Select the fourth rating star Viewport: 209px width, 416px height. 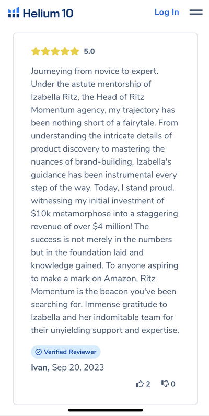[65, 51]
